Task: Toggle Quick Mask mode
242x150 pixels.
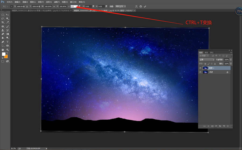Action: click(x=3, y=61)
